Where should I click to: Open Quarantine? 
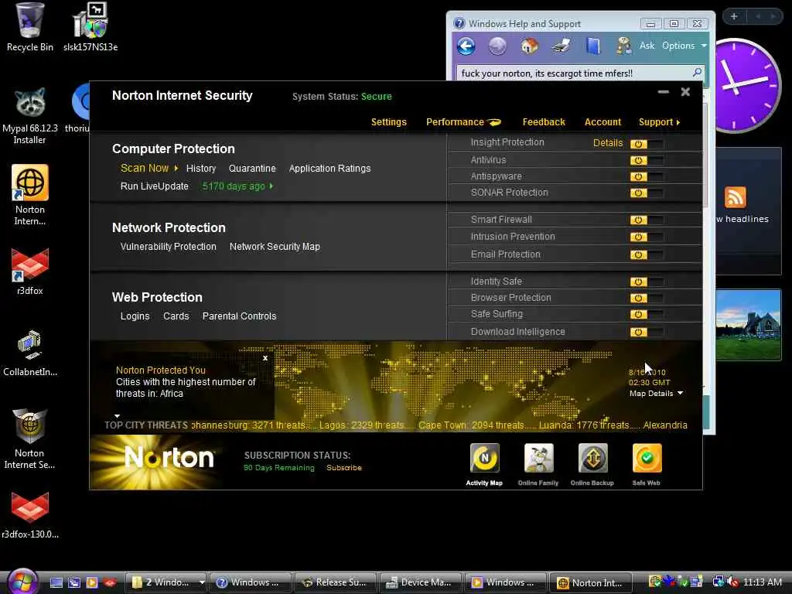pos(252,169)
